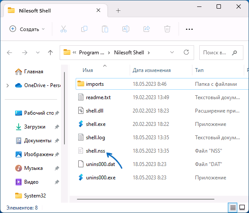
Task: Click the Поиск search field
Action: (221, 53)
